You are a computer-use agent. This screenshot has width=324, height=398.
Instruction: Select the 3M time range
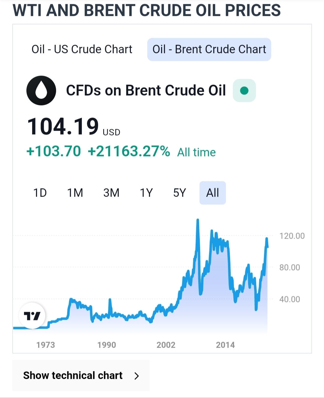point(111,193)
